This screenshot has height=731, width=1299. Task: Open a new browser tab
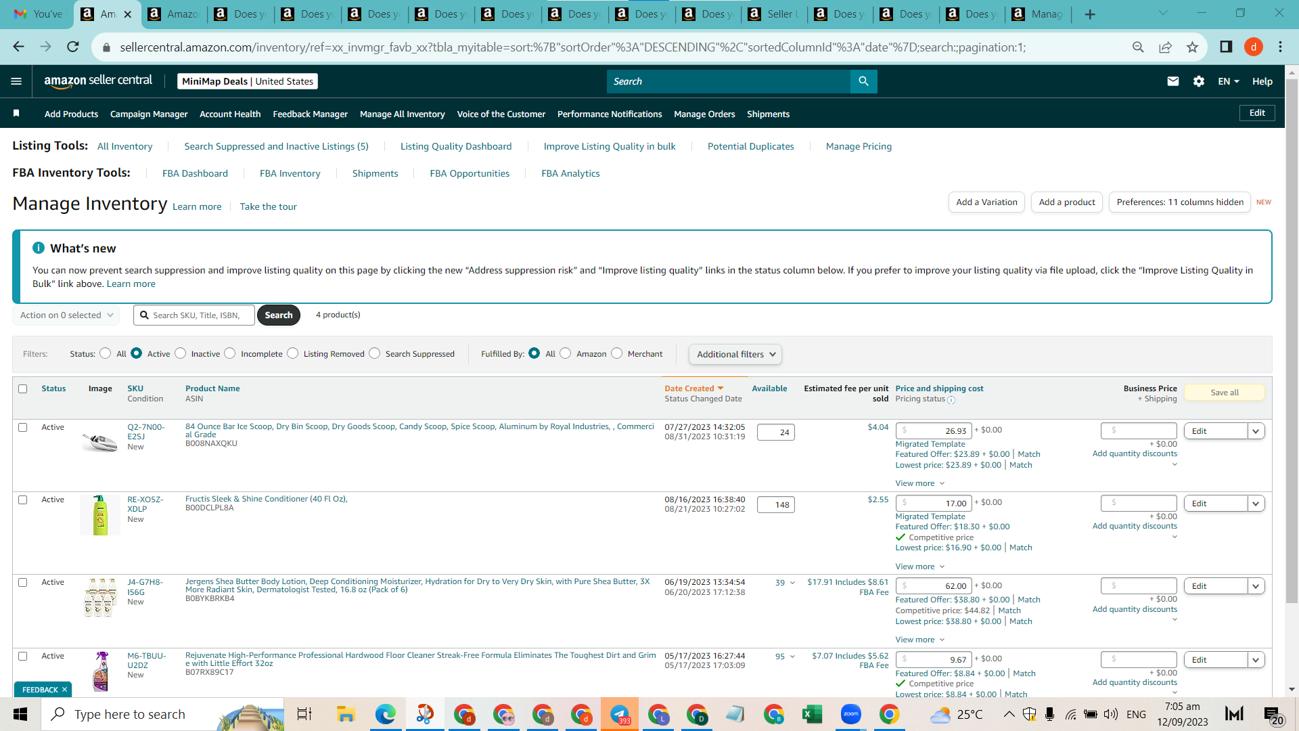click(x=1090, y=14)
